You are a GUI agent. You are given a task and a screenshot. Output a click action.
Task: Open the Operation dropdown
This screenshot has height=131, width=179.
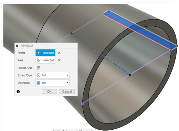[53, 83]
